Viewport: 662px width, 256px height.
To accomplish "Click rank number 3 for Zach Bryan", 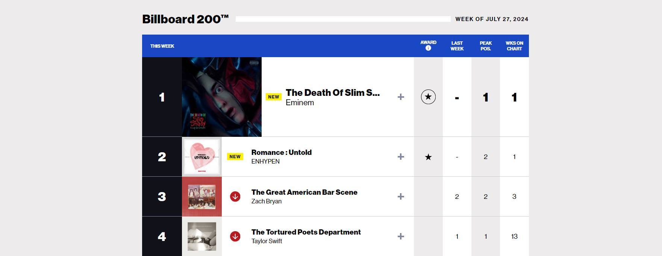I will click(x=162, y=197).
